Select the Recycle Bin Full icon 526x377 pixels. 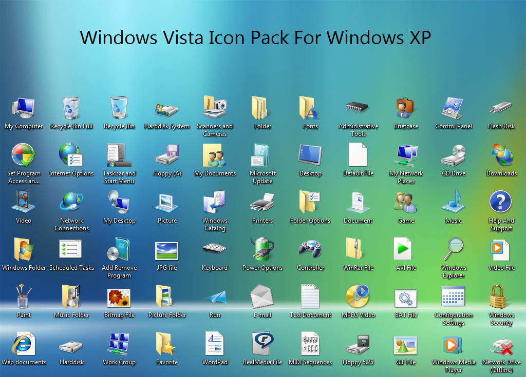71,108
